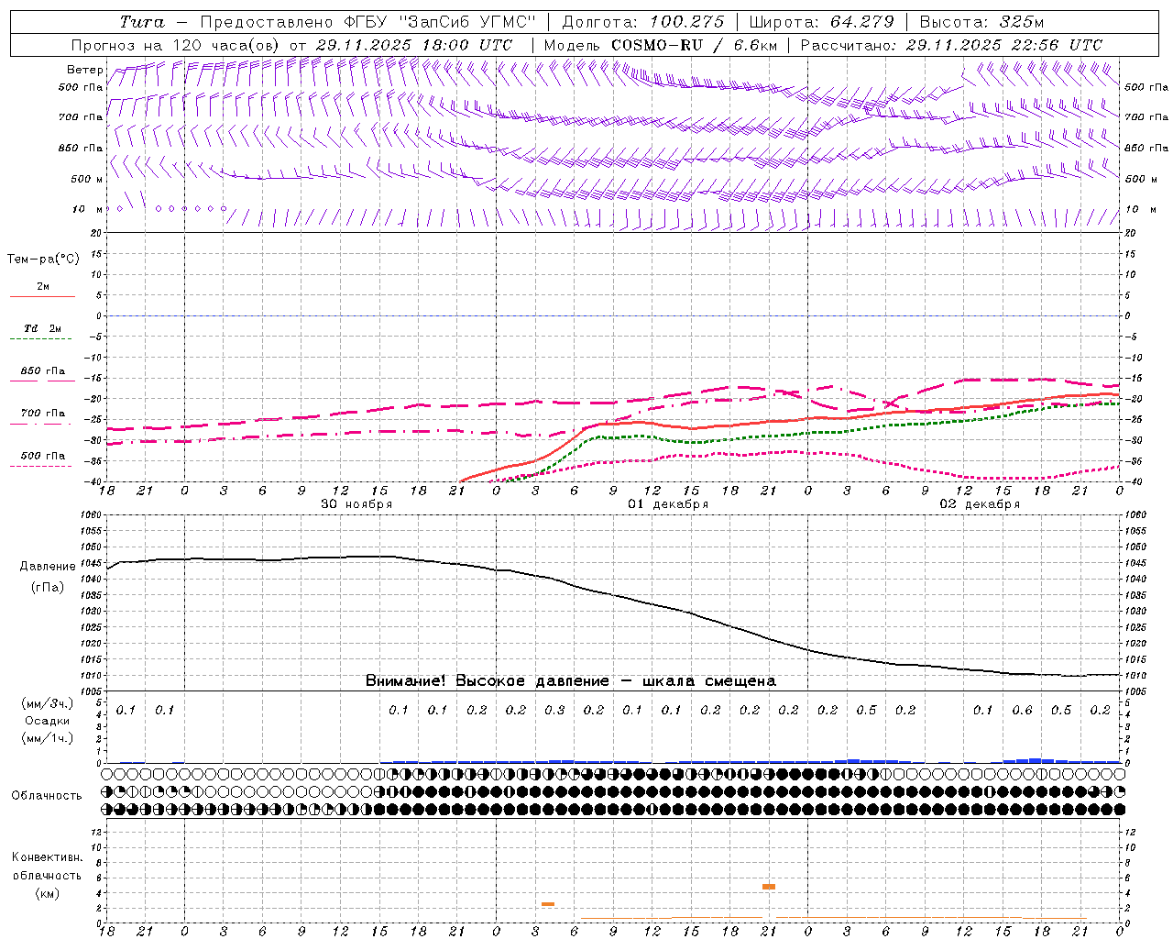Viewport: 1173px width, 939px height.
Task: Click the "Рассчитано: 29.11.2025 22:56 UTC" timestamp
Action: [x=951, y=45]
